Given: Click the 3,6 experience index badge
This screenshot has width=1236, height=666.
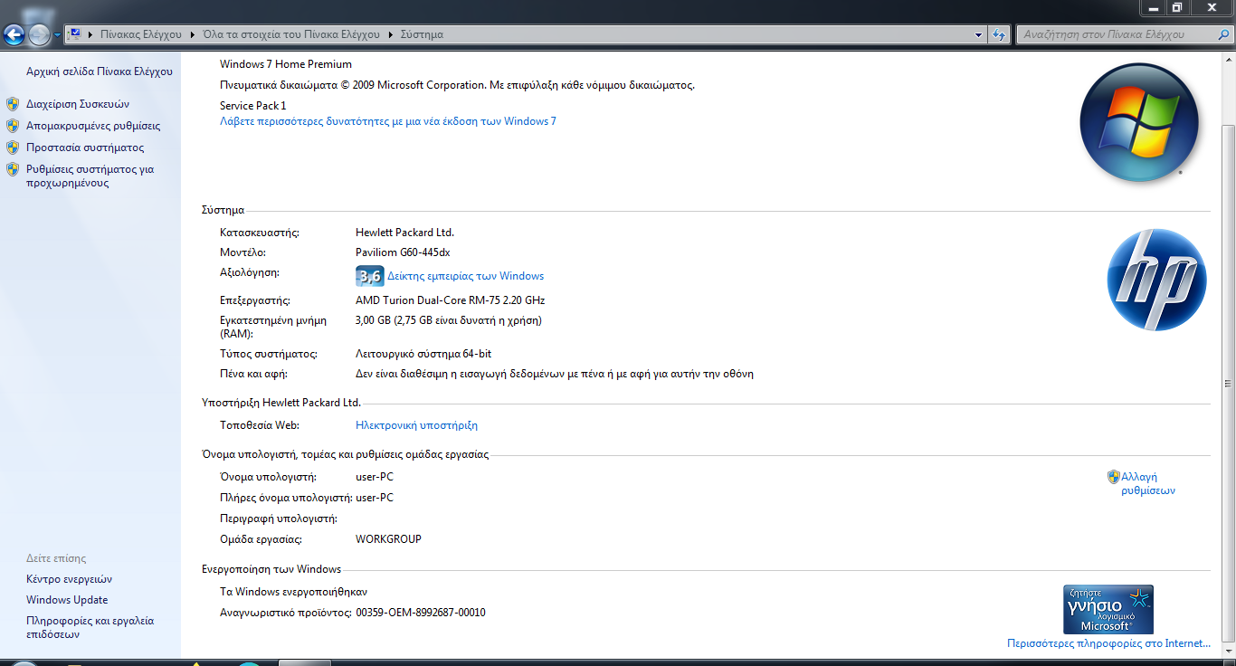Looking at the screenshot, I should [370, 276].
